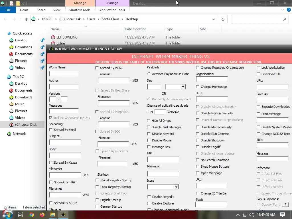
Task: Open Task View on the taskbar
Action: [x=20, y=215]
